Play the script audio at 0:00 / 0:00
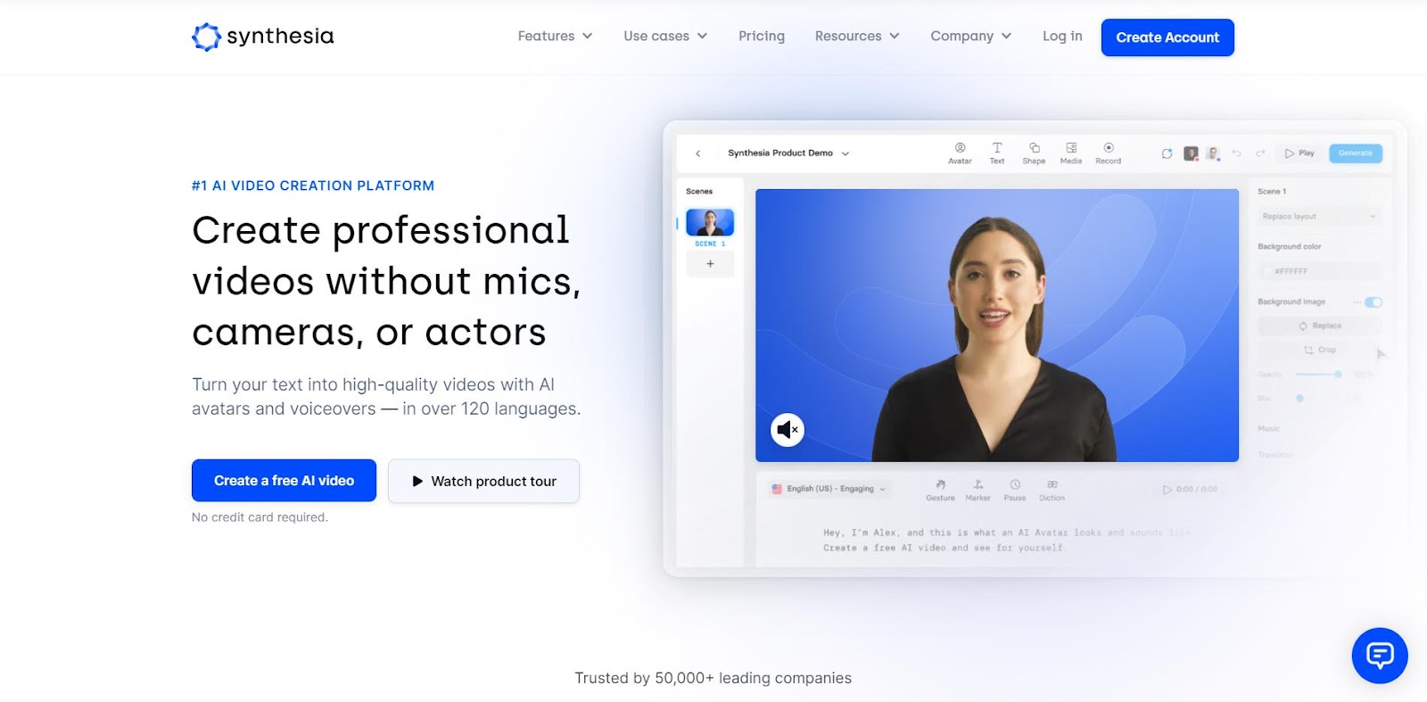The height and width of the screenshot is (702, 1427). 1190,490
